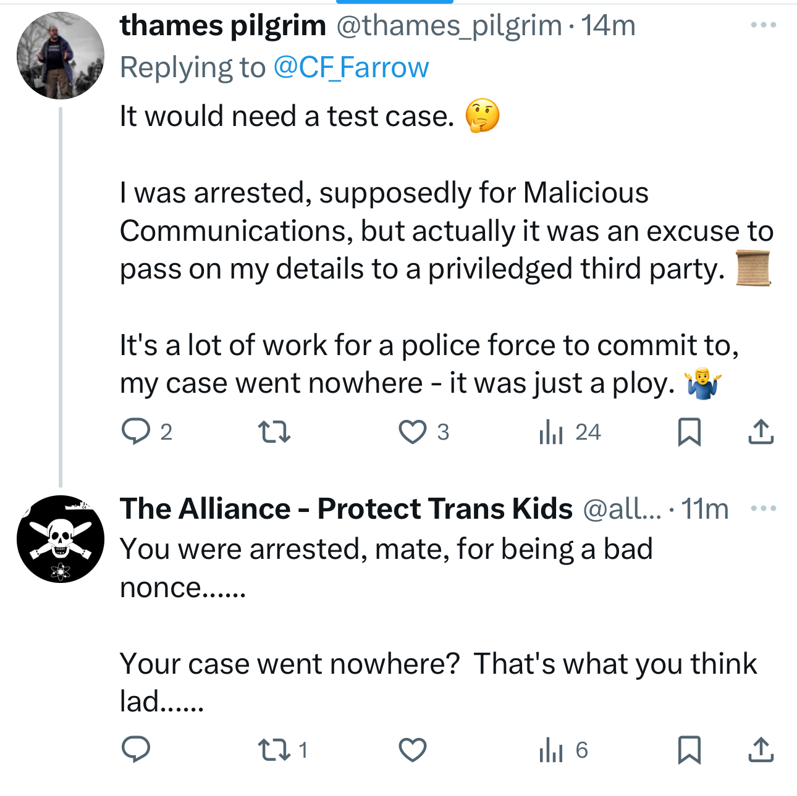Bookmark thames pilgrim's tweet

tap(689, 432)
